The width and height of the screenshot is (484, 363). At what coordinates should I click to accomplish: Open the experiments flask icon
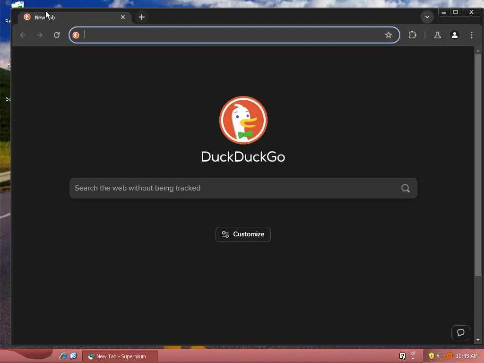437,35
